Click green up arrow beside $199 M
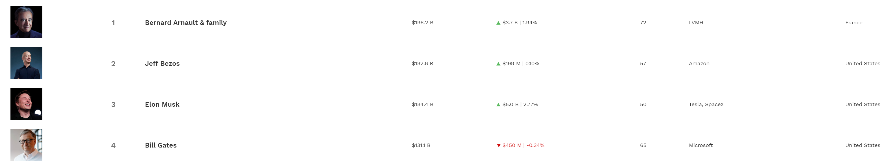The image size is (891, 166). (498, 64)
